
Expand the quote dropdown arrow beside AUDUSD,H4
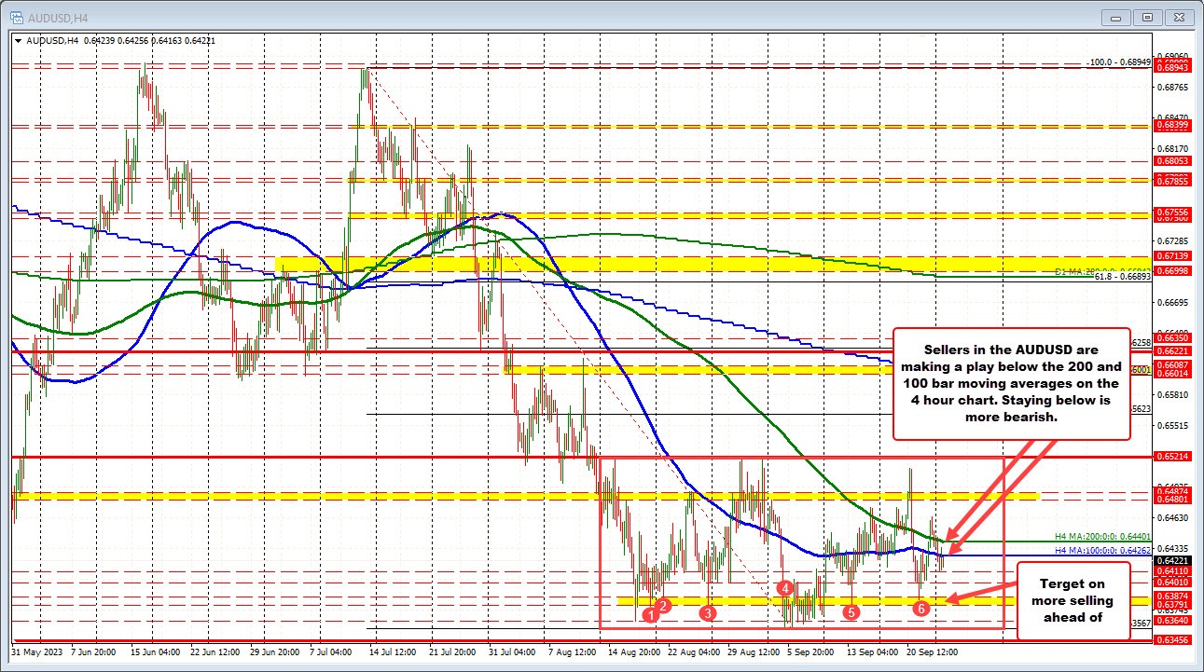click(x=16, y=41)
